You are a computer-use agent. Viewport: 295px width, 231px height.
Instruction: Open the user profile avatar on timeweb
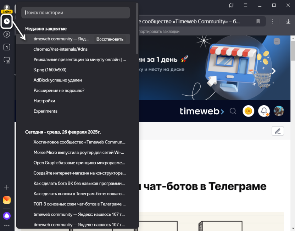(279, 111)
